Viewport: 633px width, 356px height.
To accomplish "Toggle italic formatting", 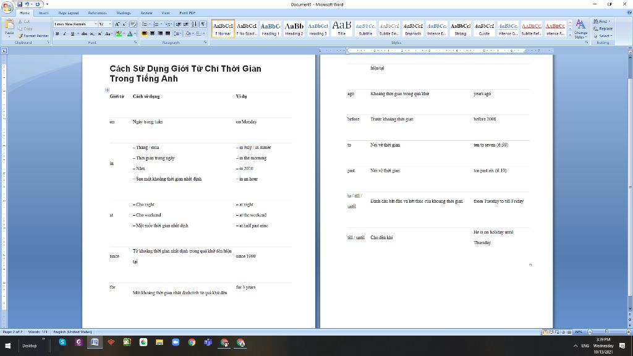I will pos(64,34).
